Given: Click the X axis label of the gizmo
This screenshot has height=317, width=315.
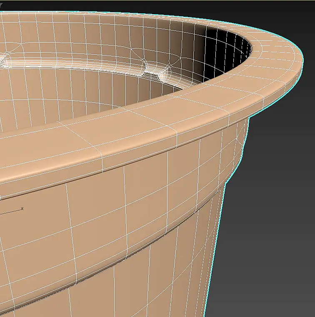Looking at the screenshot, I should (x=22, y=209).
